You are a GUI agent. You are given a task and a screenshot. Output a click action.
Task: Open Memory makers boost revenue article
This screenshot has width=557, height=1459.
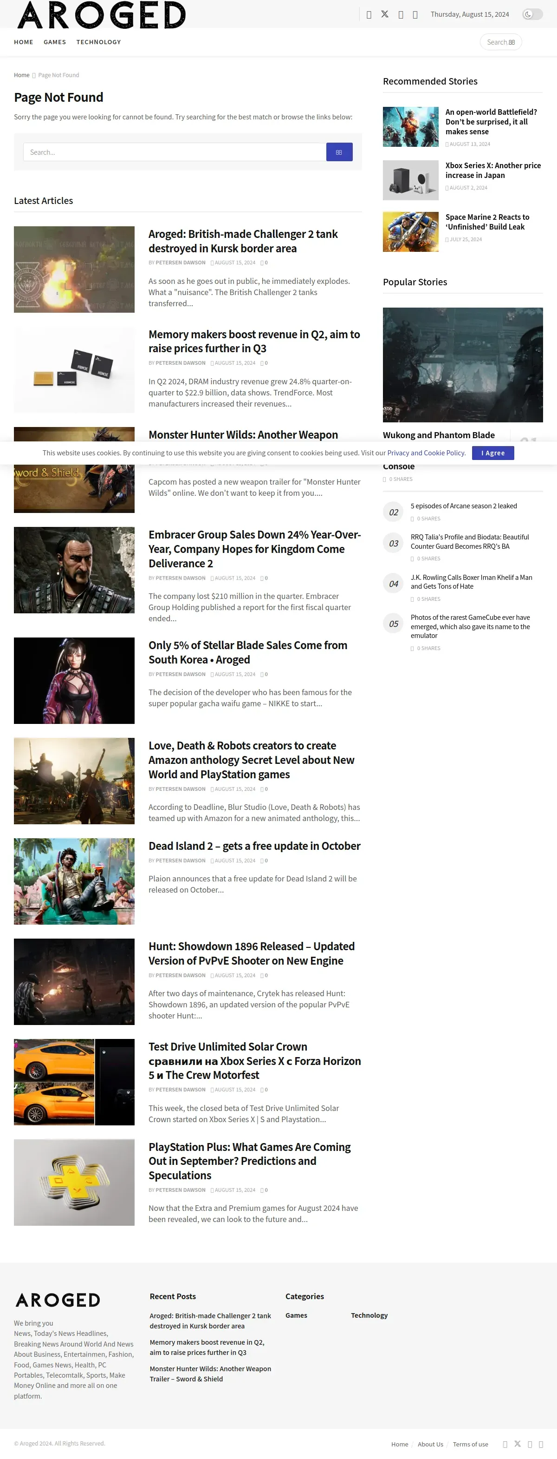(x=254, y=342)
